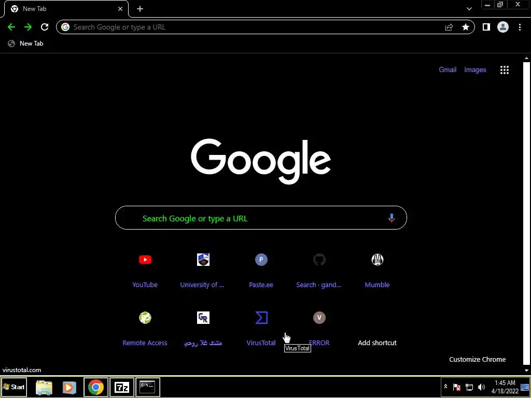Select Chrome in the taskbar

coord(96,387)
